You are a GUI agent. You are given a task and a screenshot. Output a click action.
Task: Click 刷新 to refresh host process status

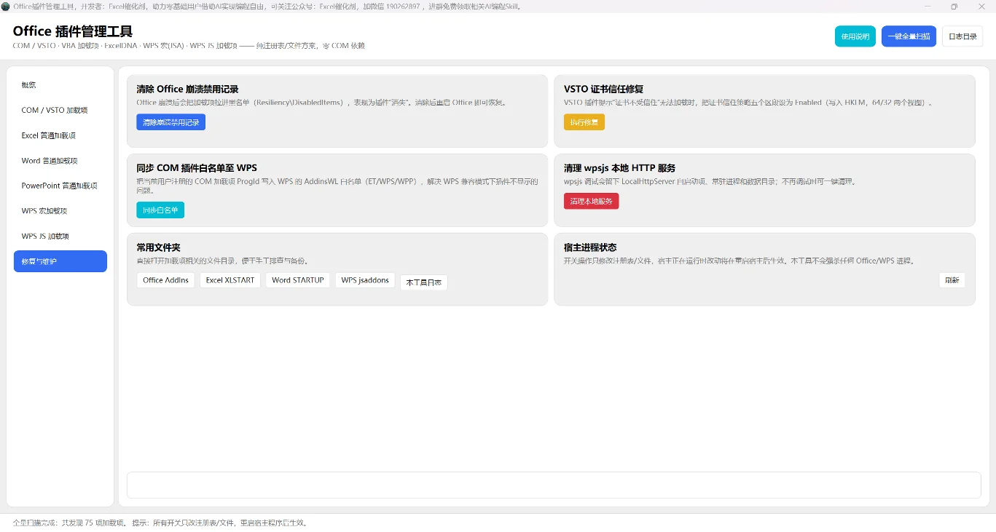tap(952, 280)
